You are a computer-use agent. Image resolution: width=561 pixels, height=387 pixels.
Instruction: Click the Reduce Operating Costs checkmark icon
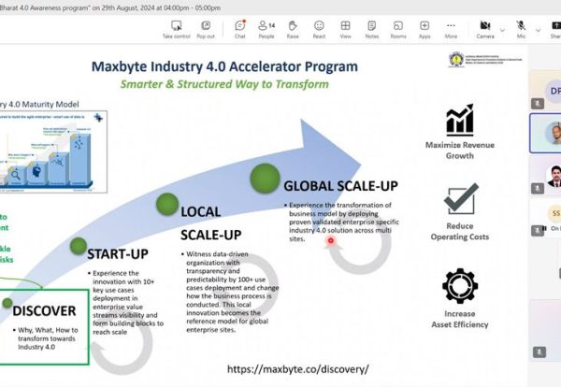461,198
